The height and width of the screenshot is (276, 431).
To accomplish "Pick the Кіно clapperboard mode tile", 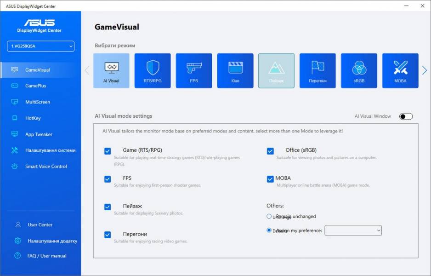I will (235, 70).
